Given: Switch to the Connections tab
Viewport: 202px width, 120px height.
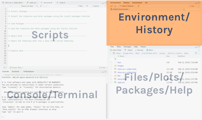Looking at the screenshot, I should tap(137, 3).
